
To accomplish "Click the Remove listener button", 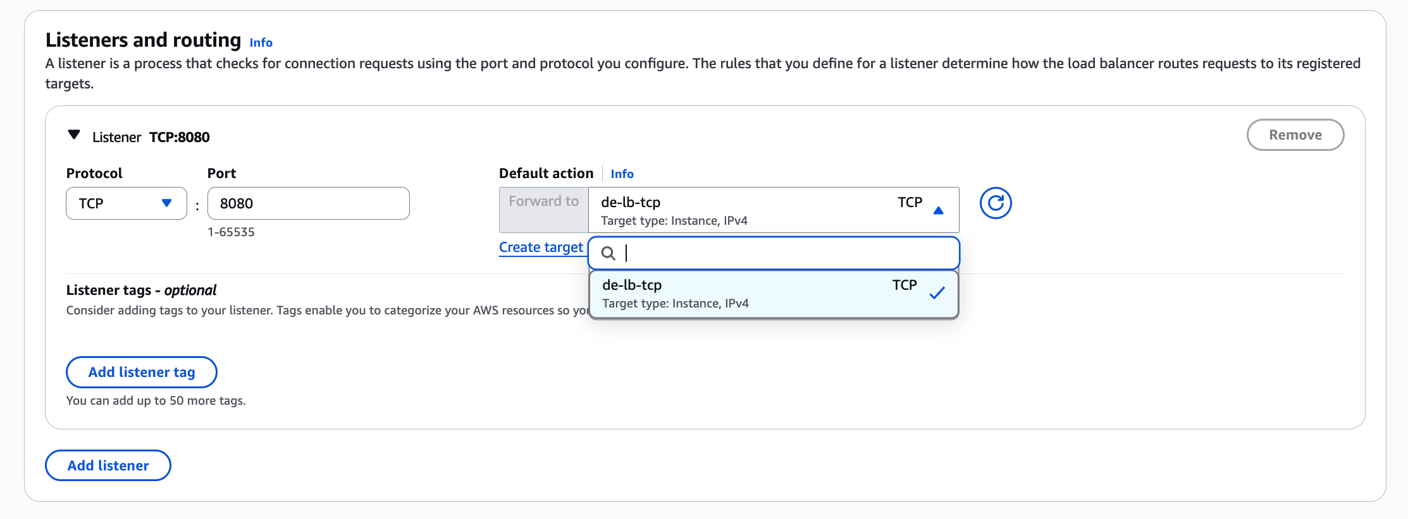I will click(x=1295, y=135).
